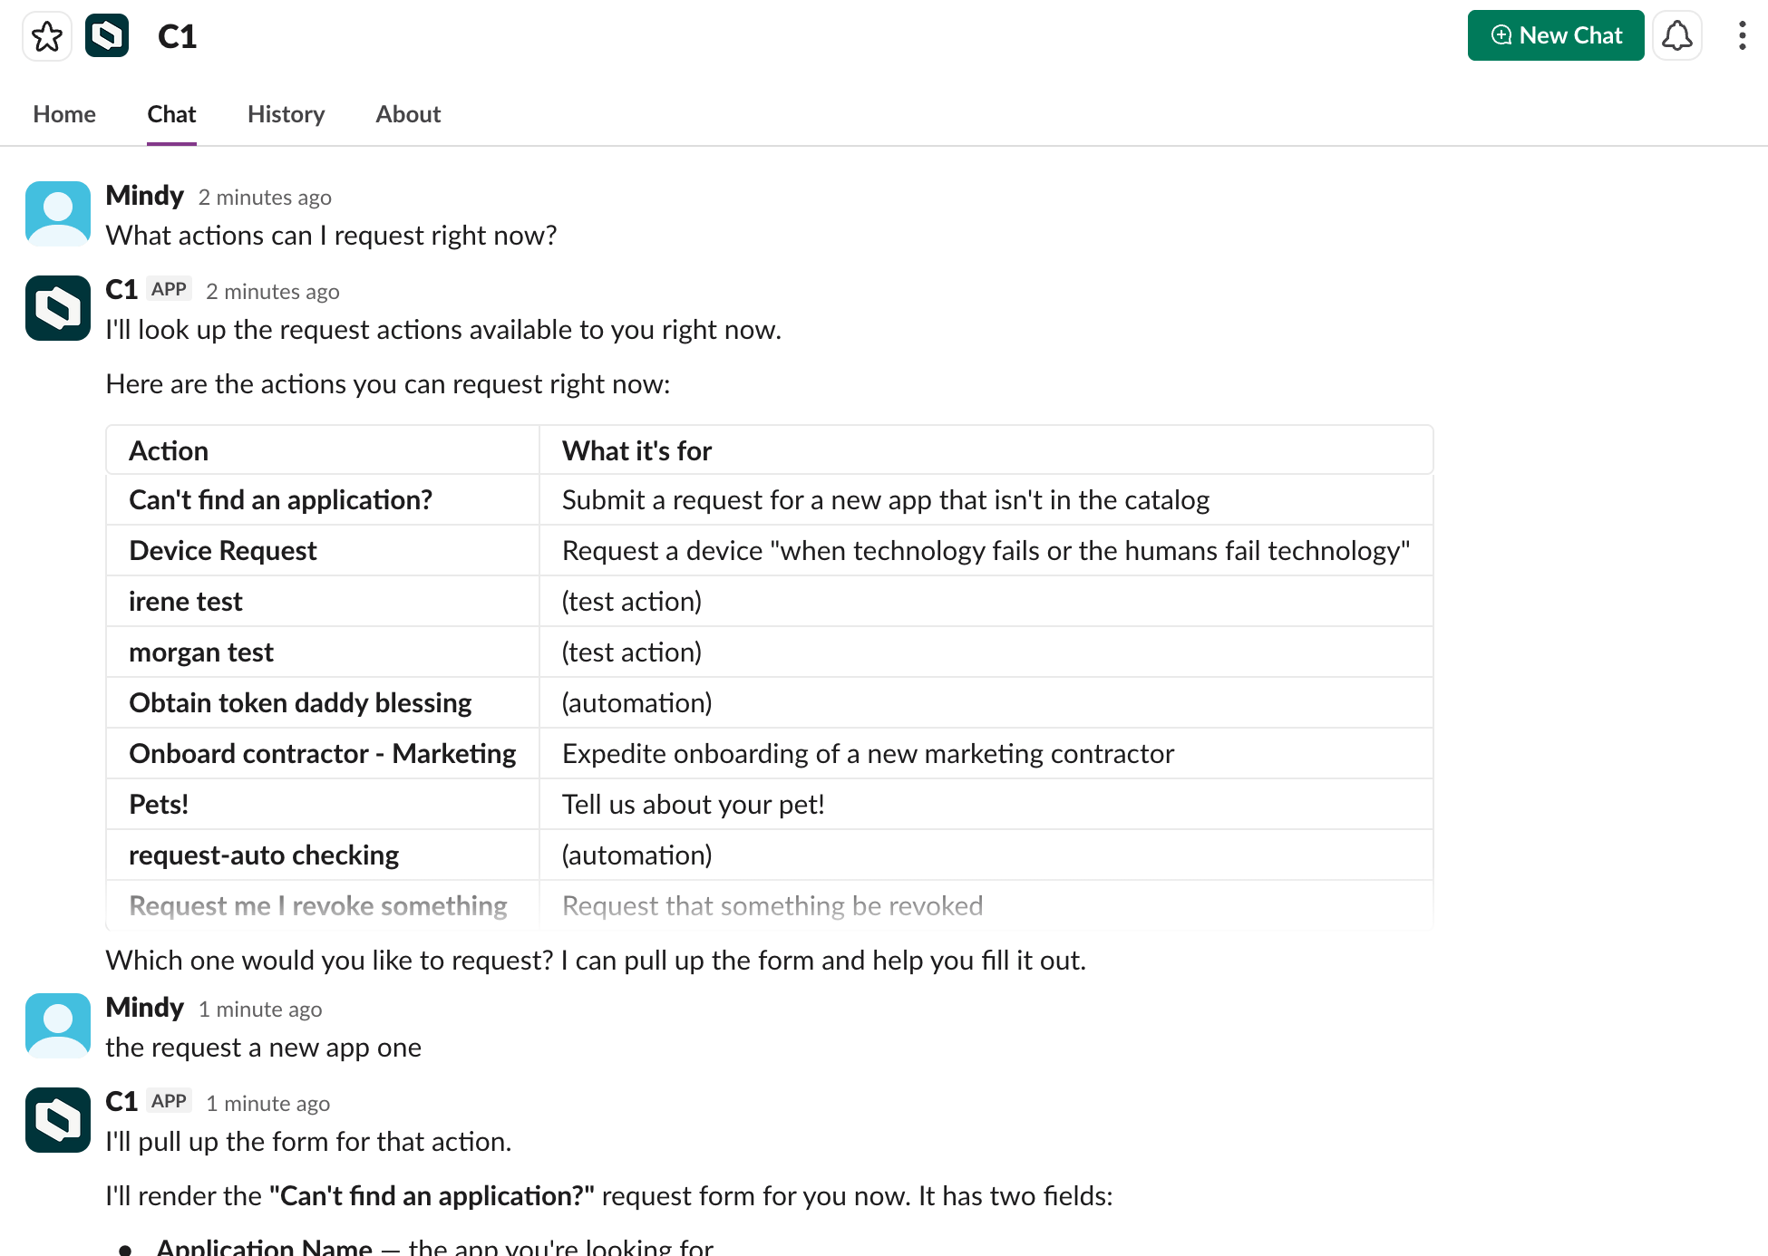
Task: Click the '1 minute ago' timestamp on C1 reply
Action: point(267,1104)
